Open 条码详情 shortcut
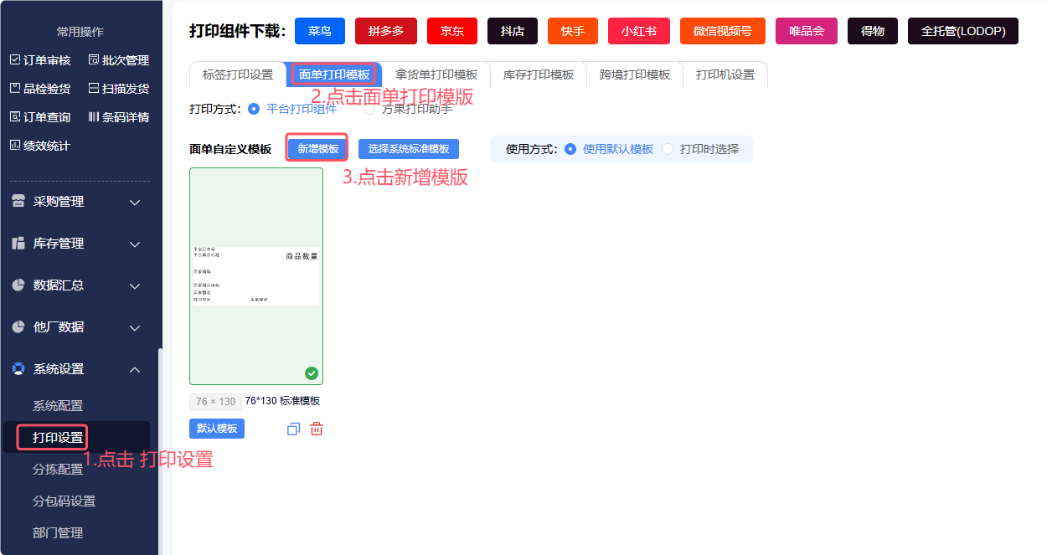This screenshot has height=555, width=1052. 118,117
